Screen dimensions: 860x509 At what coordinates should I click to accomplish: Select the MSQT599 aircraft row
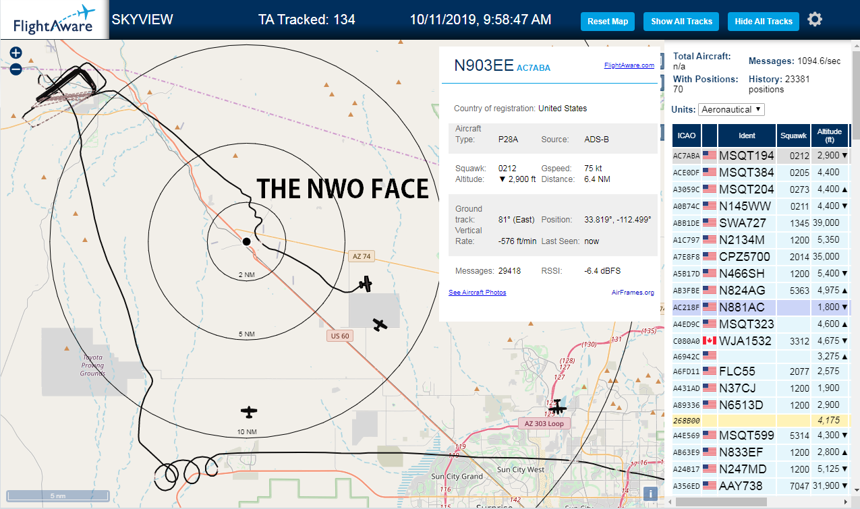(x=760, y=436)
